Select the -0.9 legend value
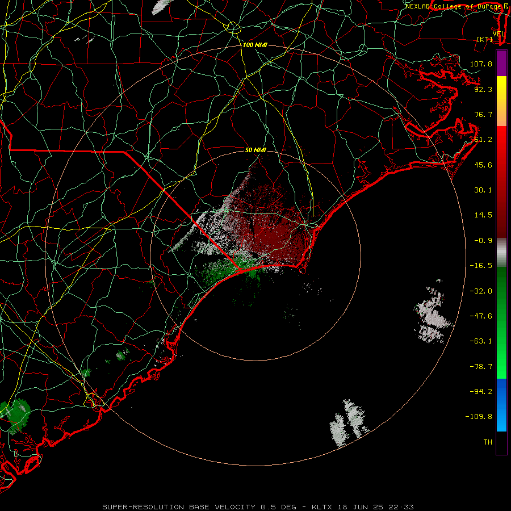 (x=483, y=241)
